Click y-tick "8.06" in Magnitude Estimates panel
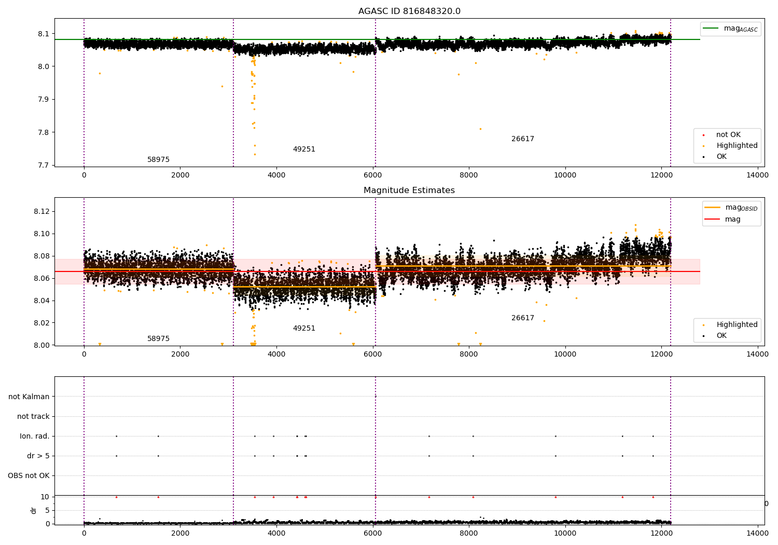Viewport: 778px width, 545px height. pyautogui.click(x=41, y=279)
